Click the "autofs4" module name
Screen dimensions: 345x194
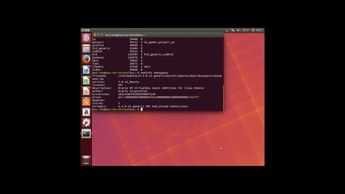(x=98, y=45)
